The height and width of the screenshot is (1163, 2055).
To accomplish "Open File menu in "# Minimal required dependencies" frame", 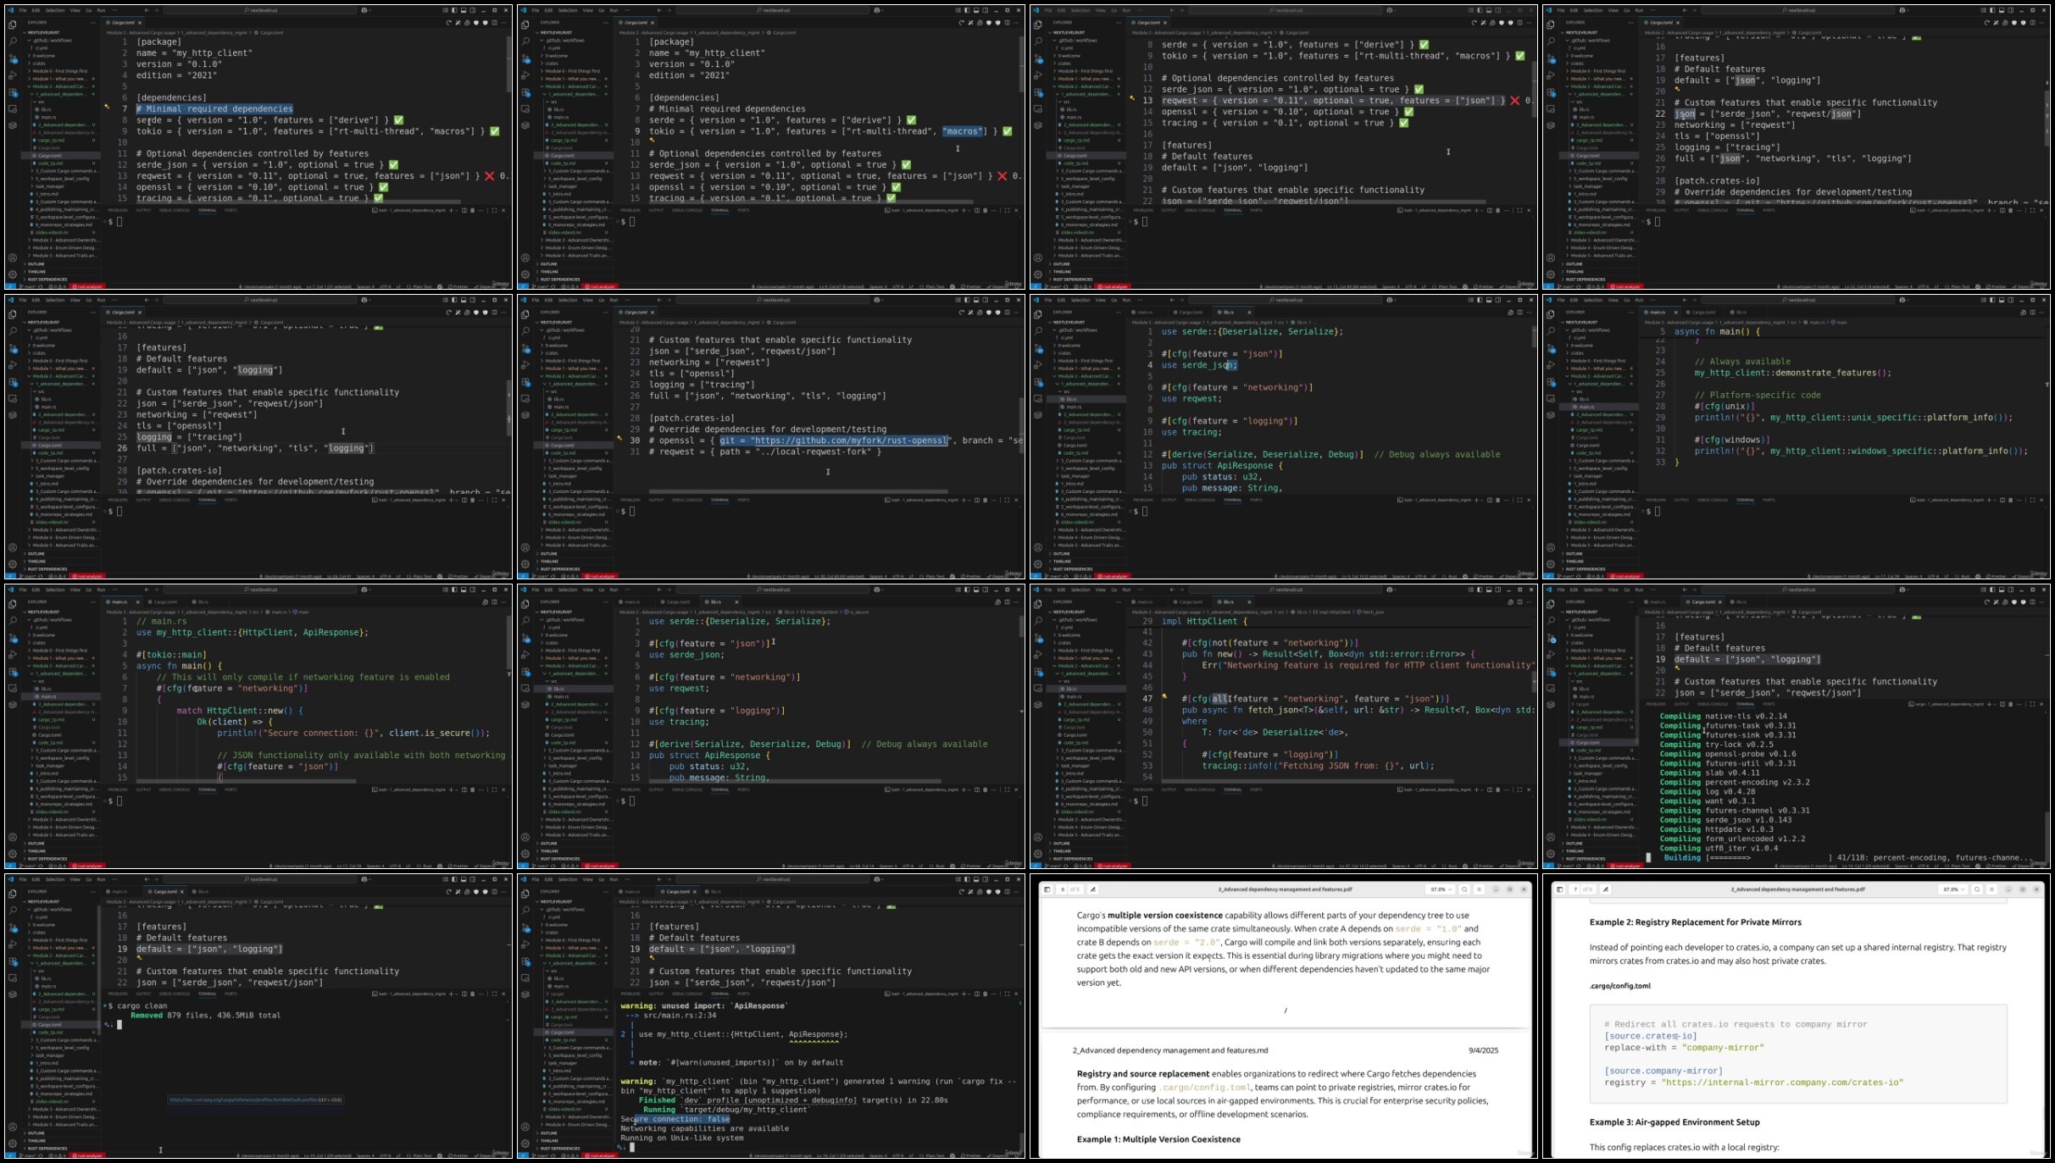I will click(x=24, y=10).
